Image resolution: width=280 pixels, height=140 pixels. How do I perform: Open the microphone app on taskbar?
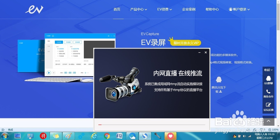(158, 136)
